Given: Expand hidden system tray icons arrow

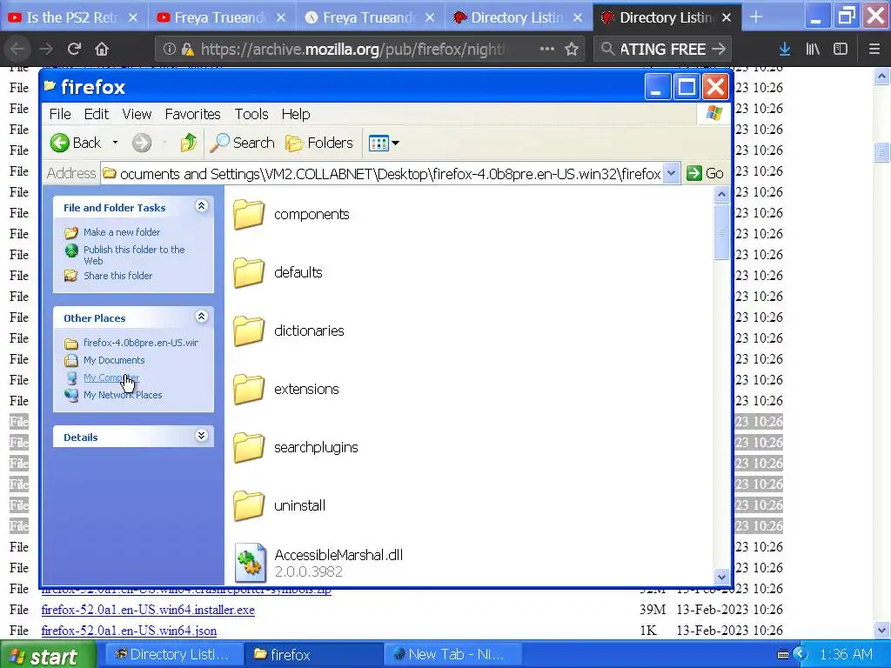Looking at the screenshot, I should 801,655.
